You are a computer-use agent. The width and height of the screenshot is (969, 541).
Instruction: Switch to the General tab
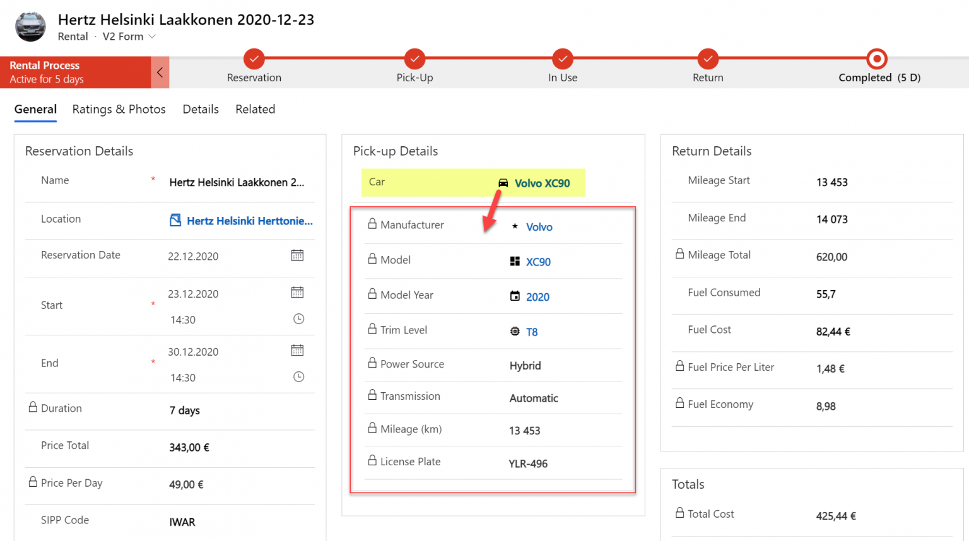click(x=35, y=109)
